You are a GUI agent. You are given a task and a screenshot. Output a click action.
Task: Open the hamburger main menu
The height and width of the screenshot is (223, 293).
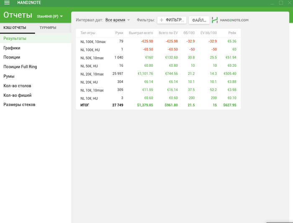click(x=7, y=3)
